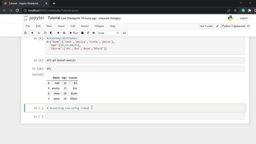Image resolution: width=256 pixels, height=144 pixels.
Task: View site information icon
Action: tap(25, 10)
